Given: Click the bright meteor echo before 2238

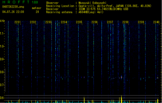Looking at the screenshot, I should pyautogui.click(x=121, y=77).
